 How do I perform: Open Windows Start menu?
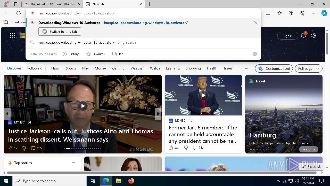(6, 181)
